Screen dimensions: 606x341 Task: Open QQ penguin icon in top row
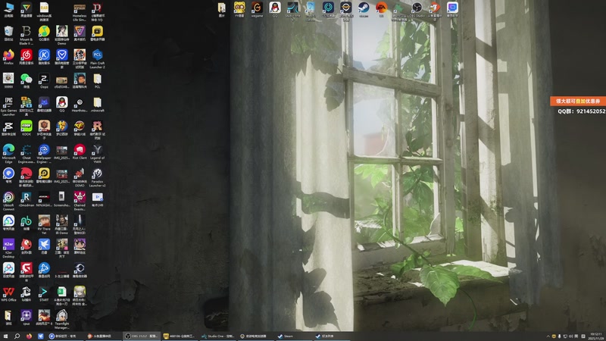tap(275, 9)
